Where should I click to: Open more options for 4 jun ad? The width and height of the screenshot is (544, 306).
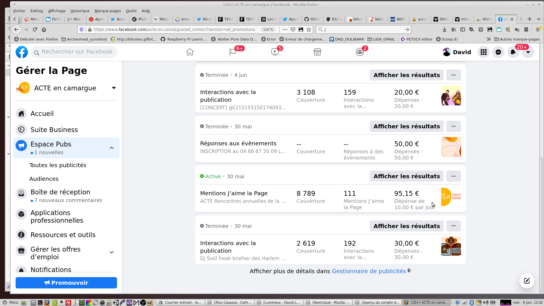click(453, 75)
